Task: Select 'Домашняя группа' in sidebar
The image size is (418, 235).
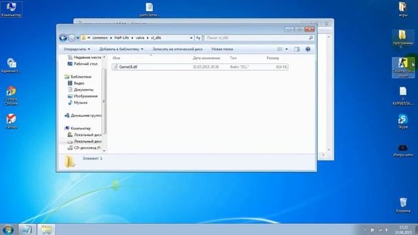Action: pos(83,116)
